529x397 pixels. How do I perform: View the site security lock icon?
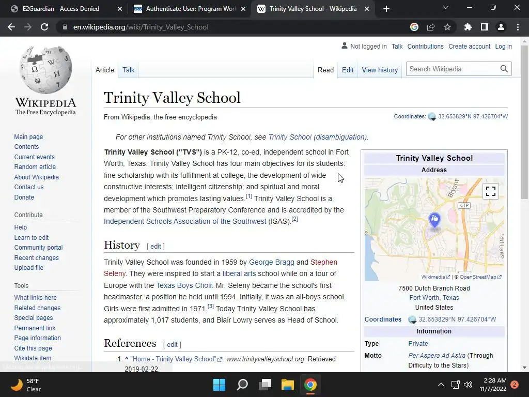tap(65, 27)
